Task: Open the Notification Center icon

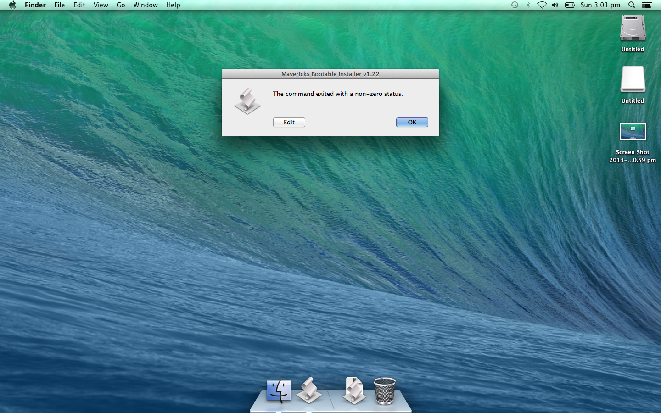Action: point(647,5)
